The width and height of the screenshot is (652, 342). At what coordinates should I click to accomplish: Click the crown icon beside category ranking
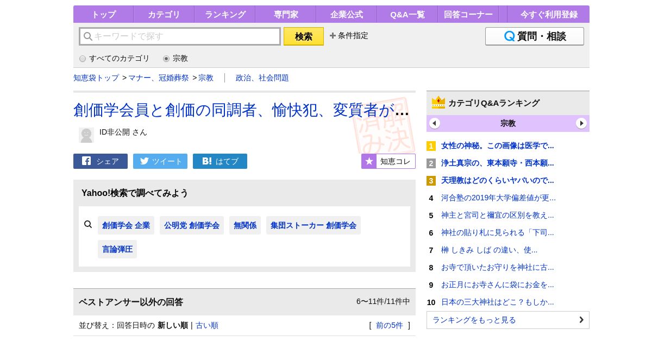coord(438,103)
